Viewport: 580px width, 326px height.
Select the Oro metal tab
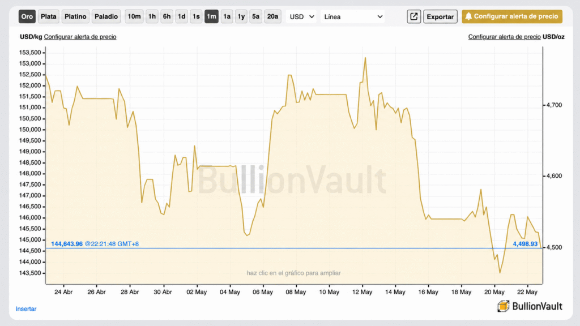tap(27, 16)
